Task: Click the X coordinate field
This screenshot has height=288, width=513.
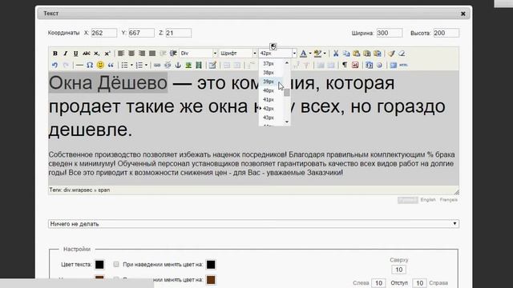Action: 103,33
